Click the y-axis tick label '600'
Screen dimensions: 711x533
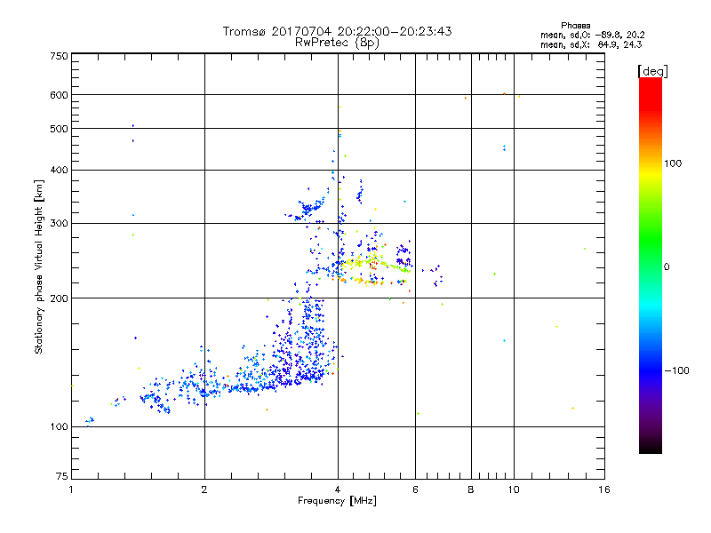point(59,95)
